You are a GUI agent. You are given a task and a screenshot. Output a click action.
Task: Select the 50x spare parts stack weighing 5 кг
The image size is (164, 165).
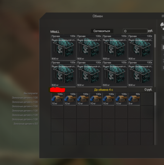[134, 99]
